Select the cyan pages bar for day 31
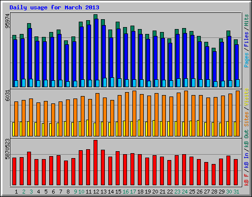 pos(238,83)
